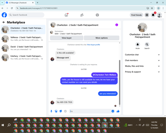166x133 pixels.
Task: Open Chrome profile icon in toolbar
Action: tap(158, 8)
